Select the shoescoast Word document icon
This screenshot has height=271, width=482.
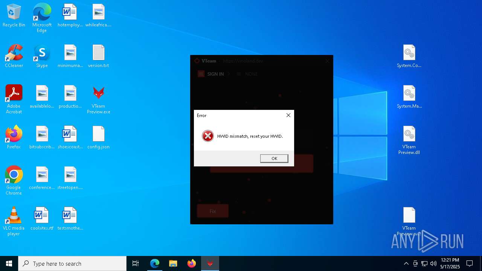pos(70,137)
